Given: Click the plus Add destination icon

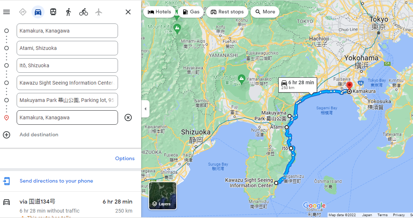Looking at the screenshot, I should pyautogui.click(x=7, y=135).
